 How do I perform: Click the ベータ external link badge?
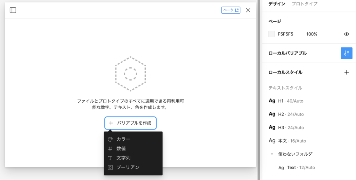pyautogui.click(x=230, y=10)
